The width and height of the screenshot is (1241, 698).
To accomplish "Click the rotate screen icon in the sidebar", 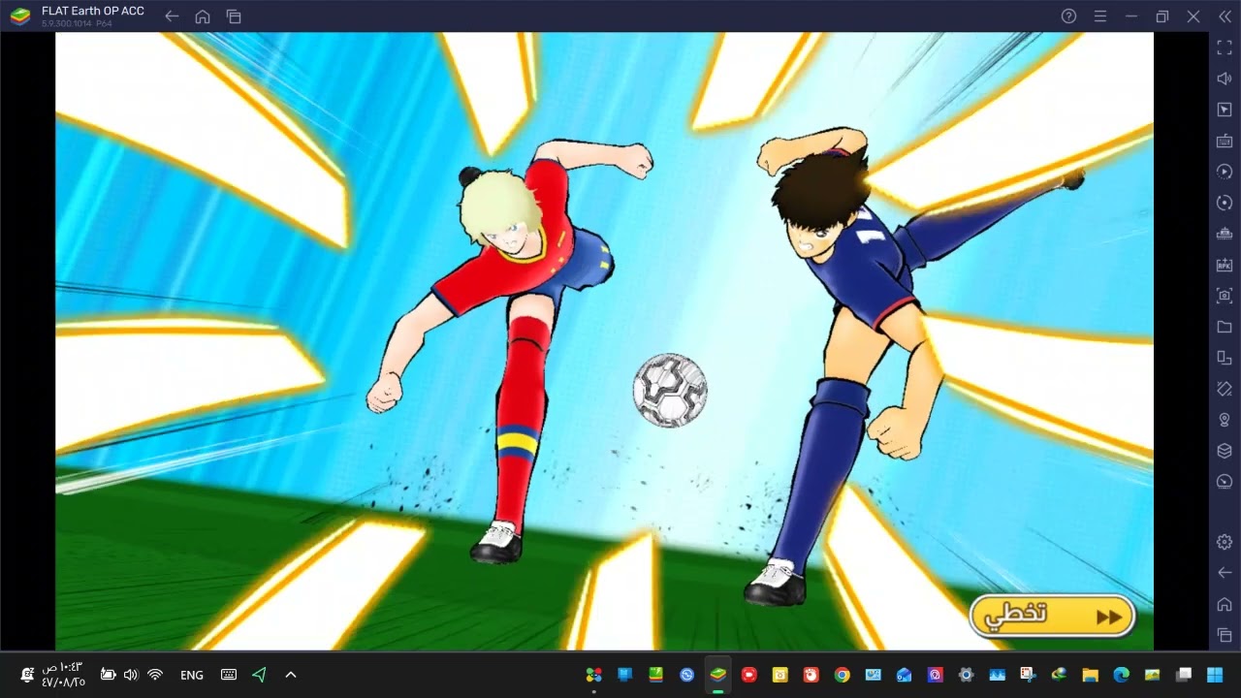I will tap(1225, 357).
